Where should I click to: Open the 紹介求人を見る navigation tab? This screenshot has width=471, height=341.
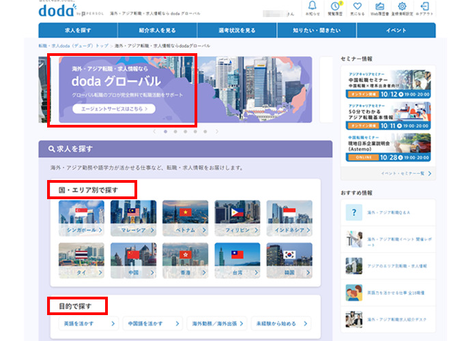click(x=158, y=30)
